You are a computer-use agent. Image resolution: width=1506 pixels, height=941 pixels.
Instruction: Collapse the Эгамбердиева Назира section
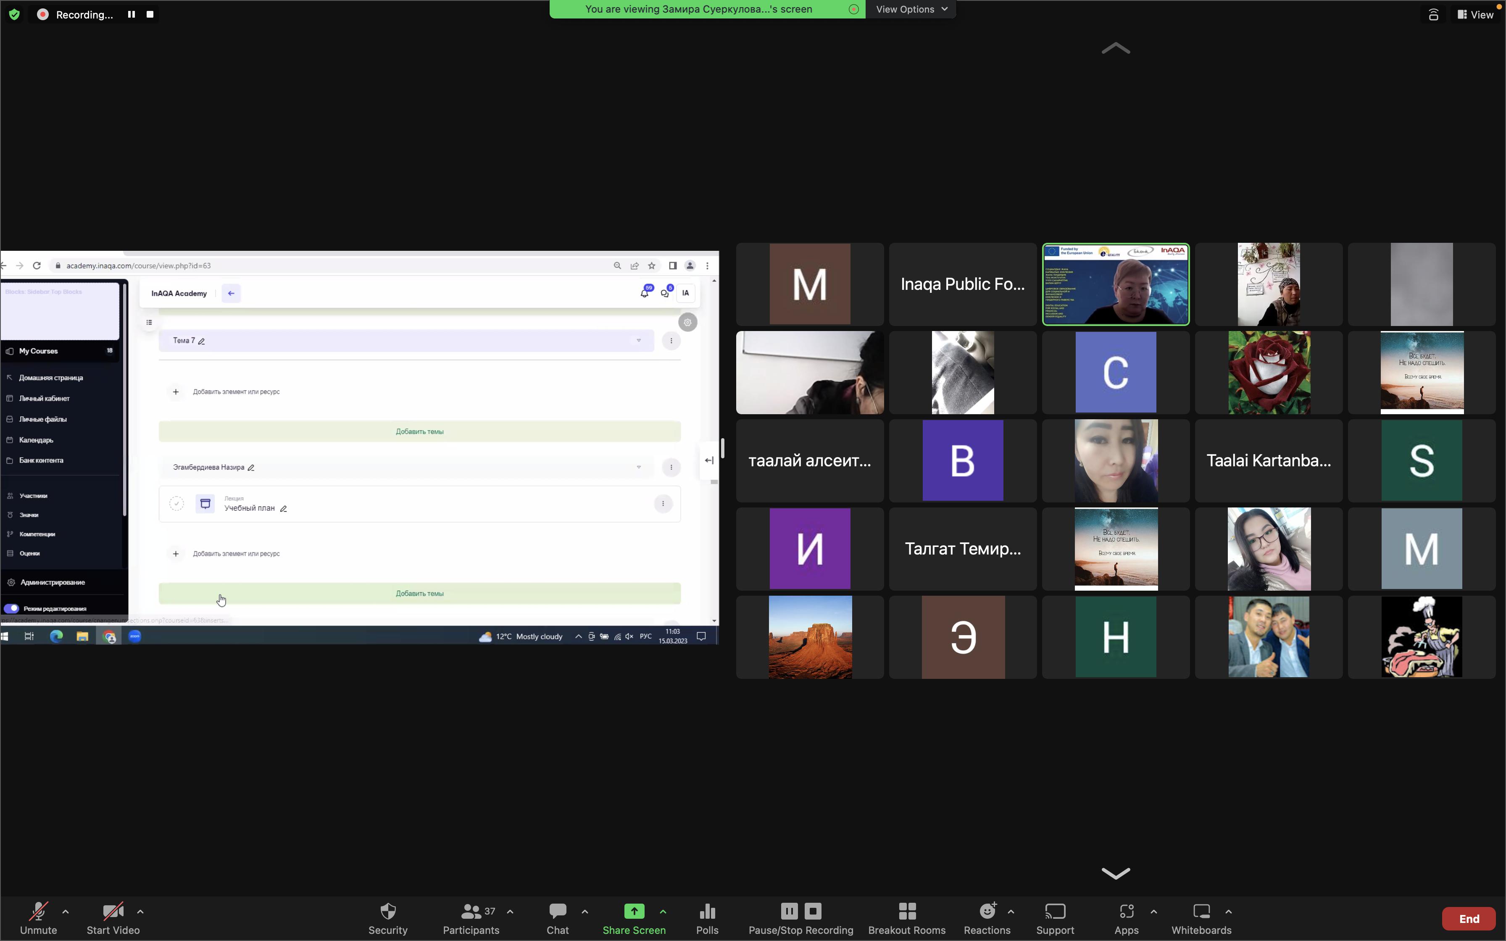point(638,467)
